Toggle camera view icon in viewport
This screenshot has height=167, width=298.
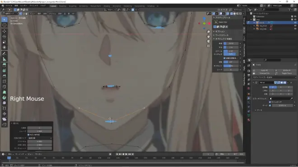point(209,41)
